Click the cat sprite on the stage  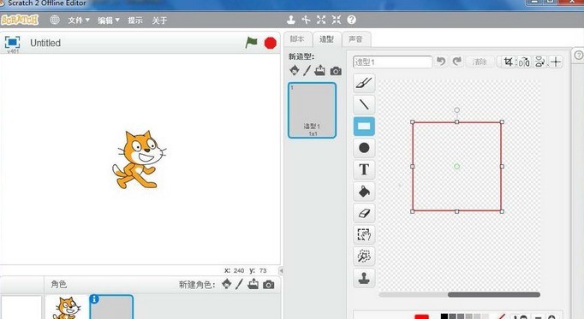tap(140, 159)
